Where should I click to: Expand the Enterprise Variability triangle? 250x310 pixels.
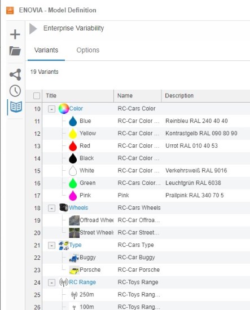33,29
